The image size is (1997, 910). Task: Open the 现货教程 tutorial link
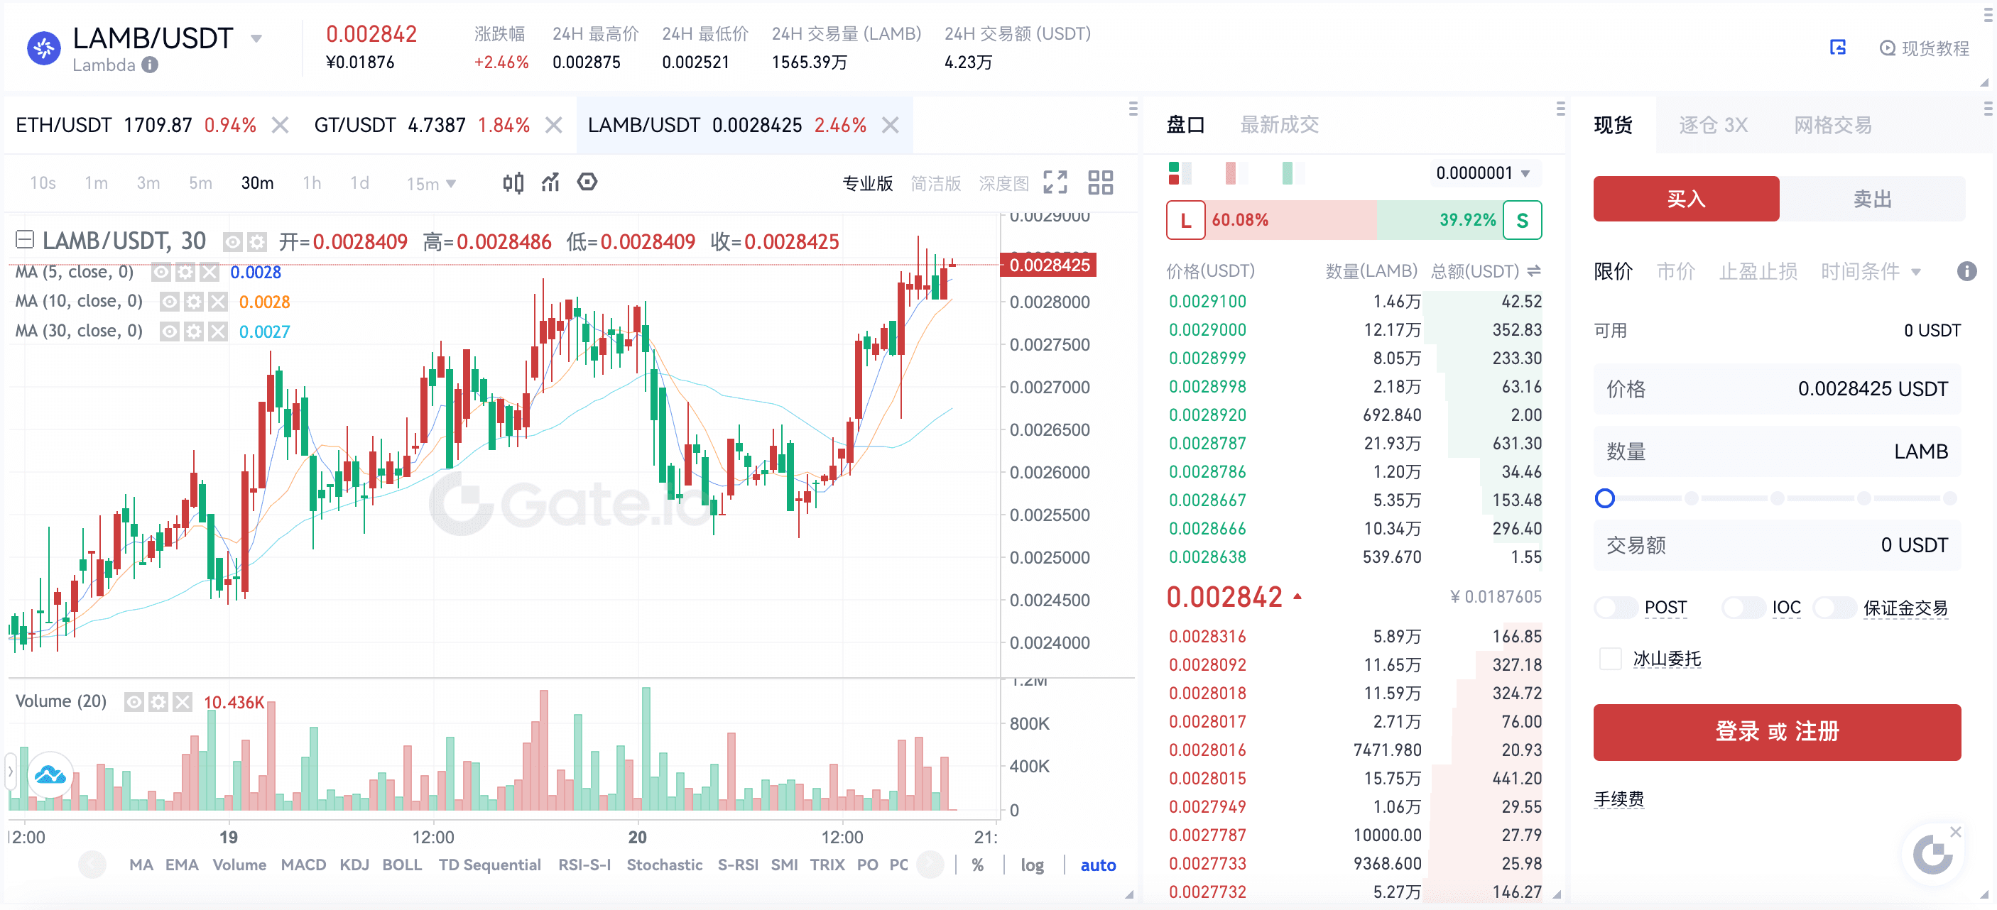tap(1925, 48)
